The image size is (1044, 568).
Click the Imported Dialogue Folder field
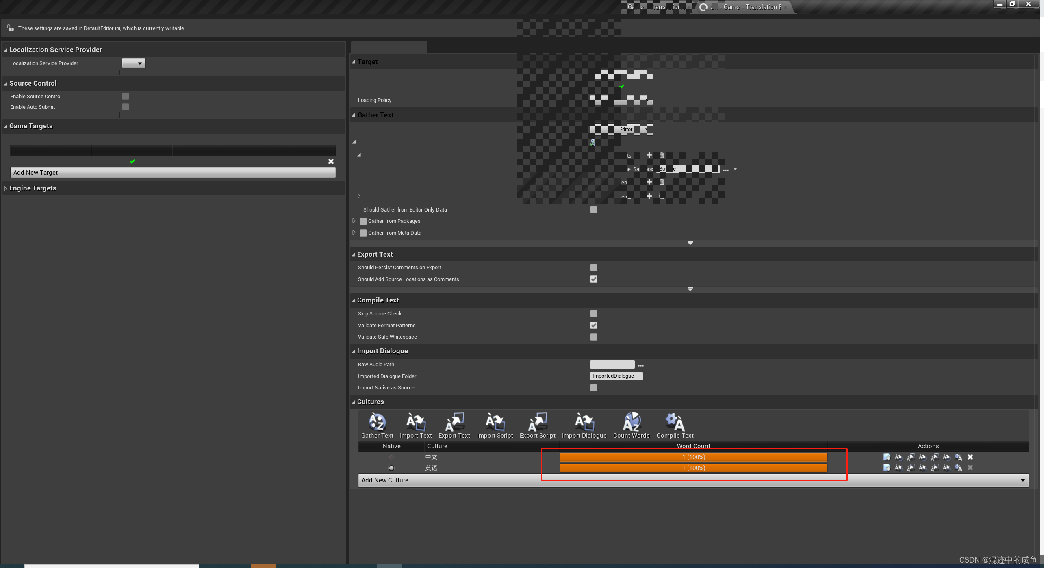coord(616,376)
